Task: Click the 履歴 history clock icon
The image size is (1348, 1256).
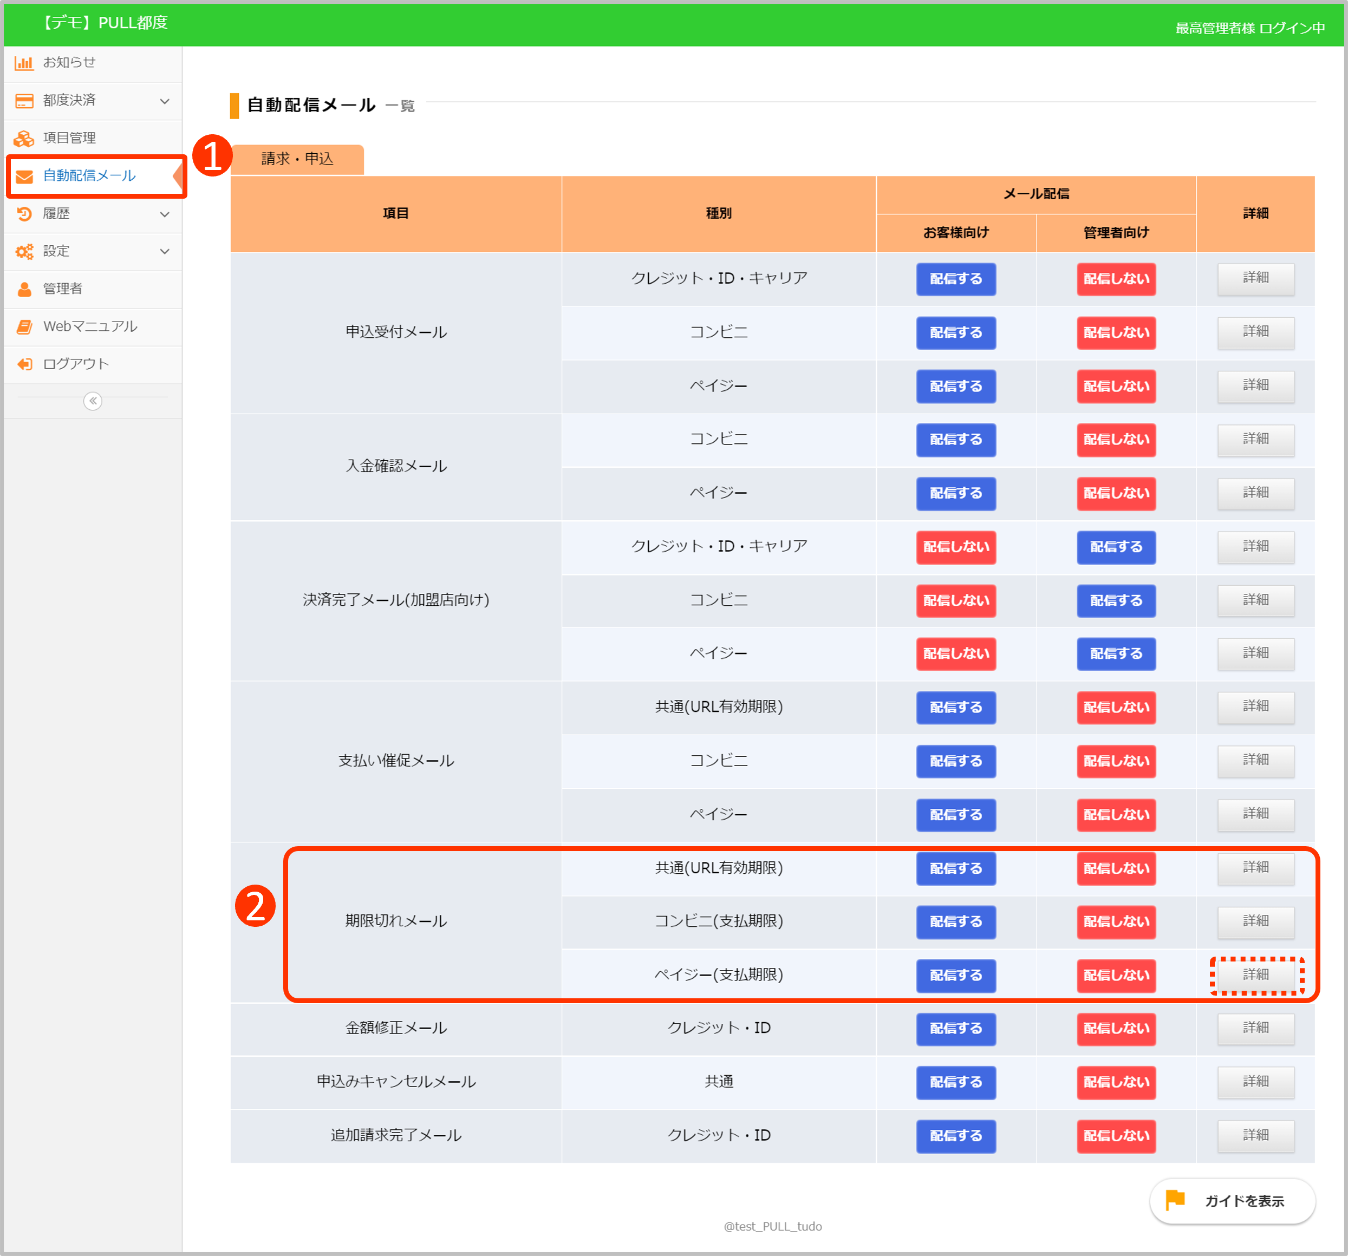Action: [x=24, y=213]
